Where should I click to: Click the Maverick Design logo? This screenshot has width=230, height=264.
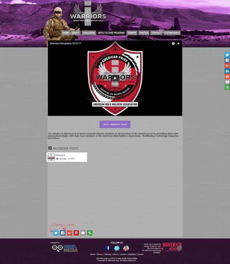pyautogui.click(x=172, y=247)
